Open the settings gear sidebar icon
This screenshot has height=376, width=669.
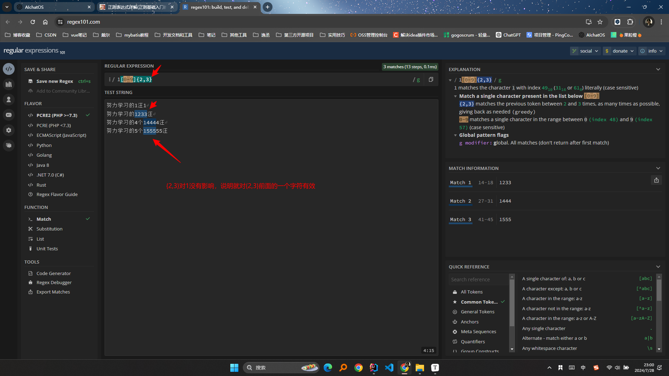(9, 130)
